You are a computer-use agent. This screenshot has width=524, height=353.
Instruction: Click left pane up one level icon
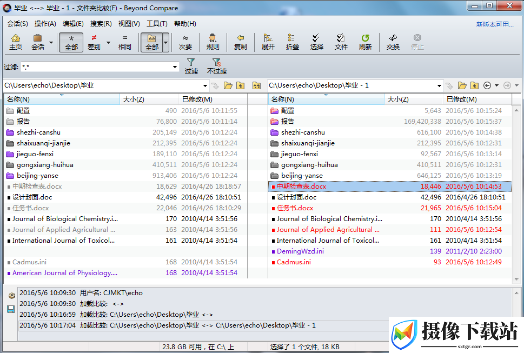coord(240,86)
